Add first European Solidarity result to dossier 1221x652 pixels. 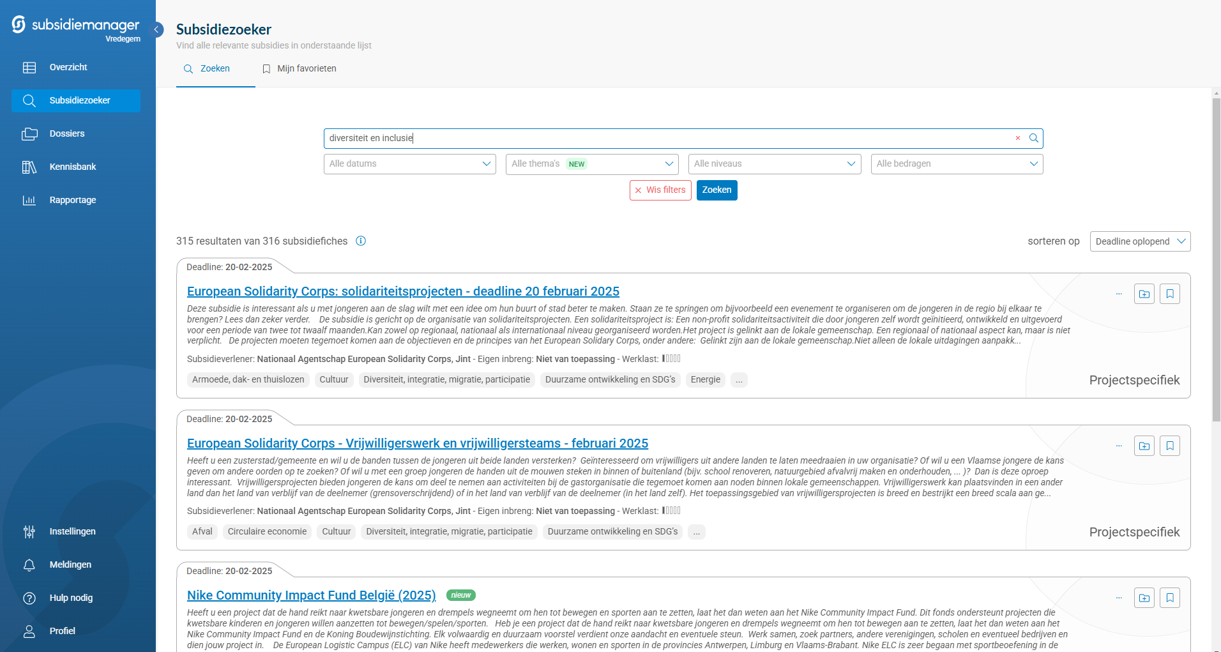(x=1144, y=294)
